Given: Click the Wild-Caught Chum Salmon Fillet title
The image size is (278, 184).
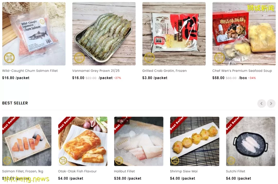Looking at the screenshot, I should (x=30, y=71).
